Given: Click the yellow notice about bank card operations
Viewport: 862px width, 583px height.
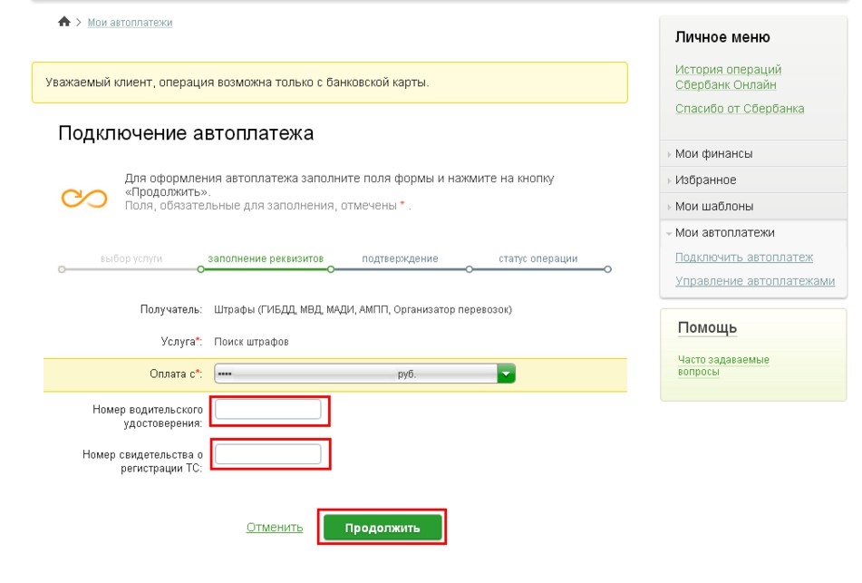Looking at the screenshot, I should coord(329,83).
